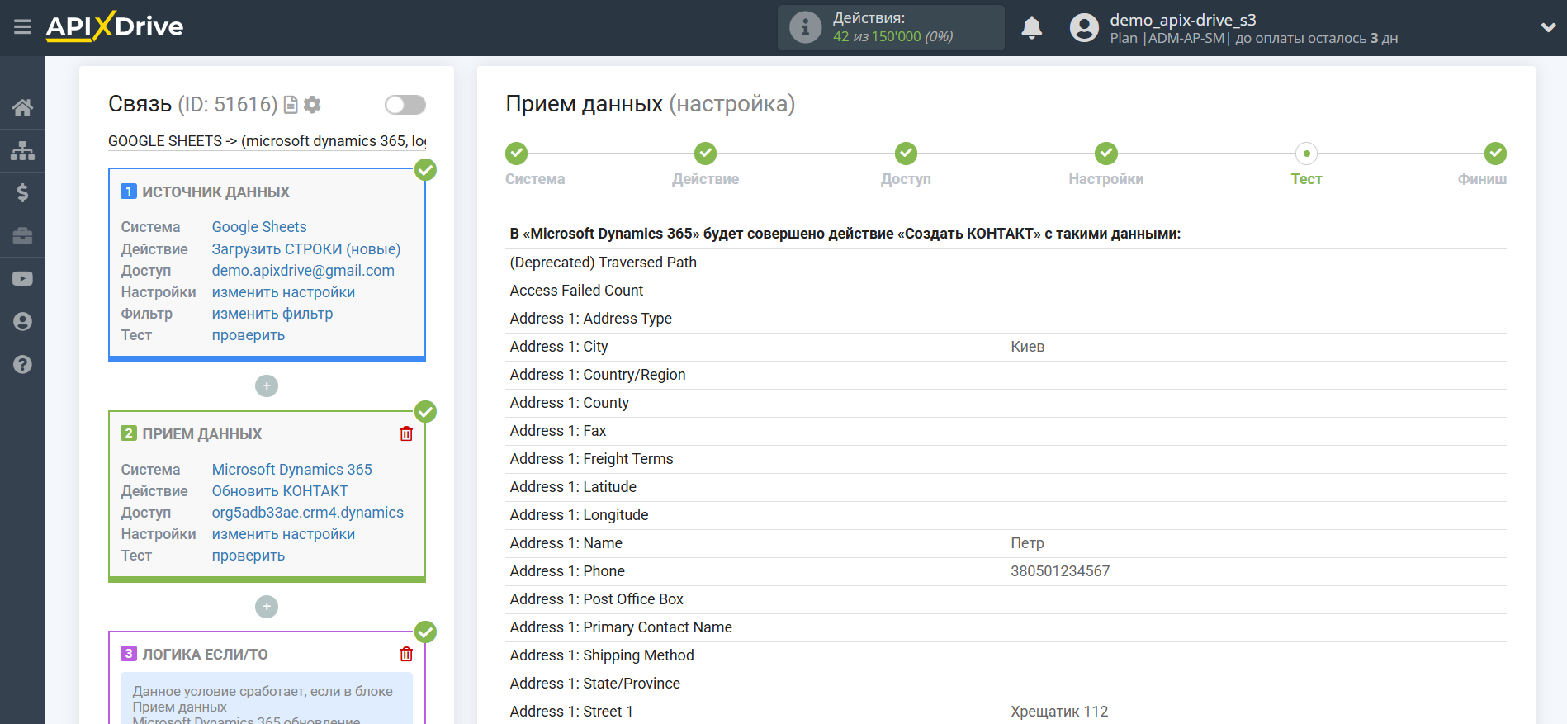
Task: Select street value Хрещатик 112
Action: pos(1059,712)
